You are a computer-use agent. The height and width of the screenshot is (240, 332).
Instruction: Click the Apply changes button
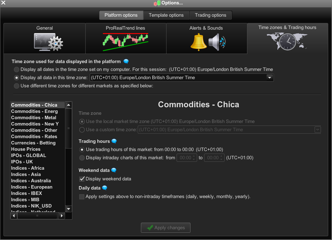tap(166, 228)
